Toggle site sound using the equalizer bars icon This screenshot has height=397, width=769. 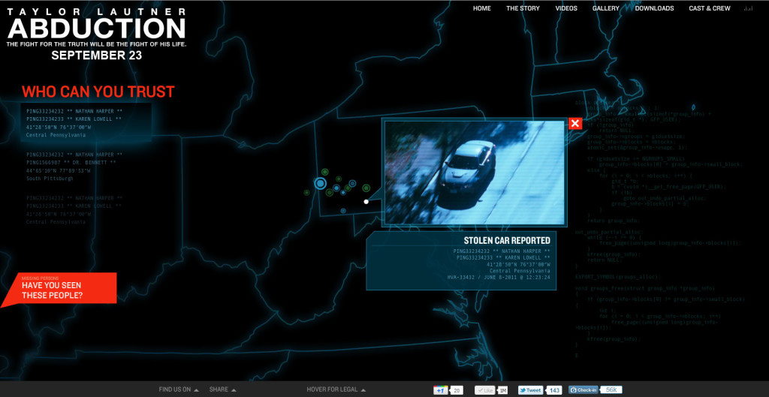[748, 8]
